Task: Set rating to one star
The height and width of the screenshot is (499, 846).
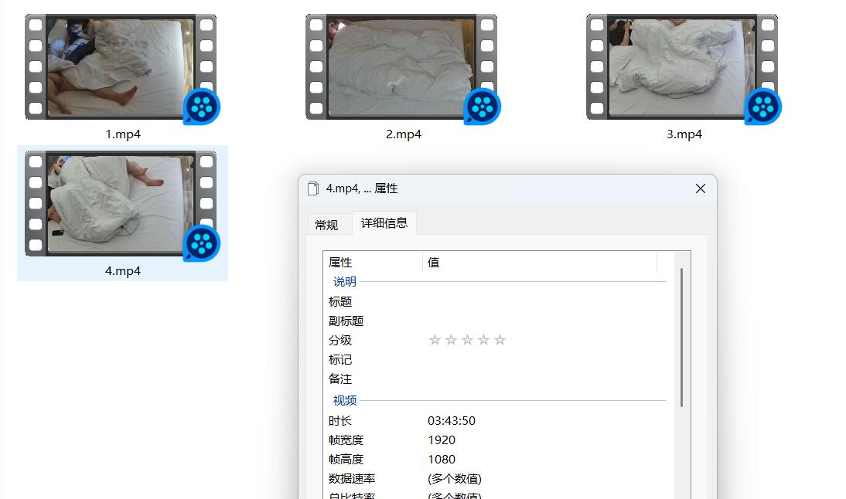Action: pyautogui.click(x=435, y=340)
